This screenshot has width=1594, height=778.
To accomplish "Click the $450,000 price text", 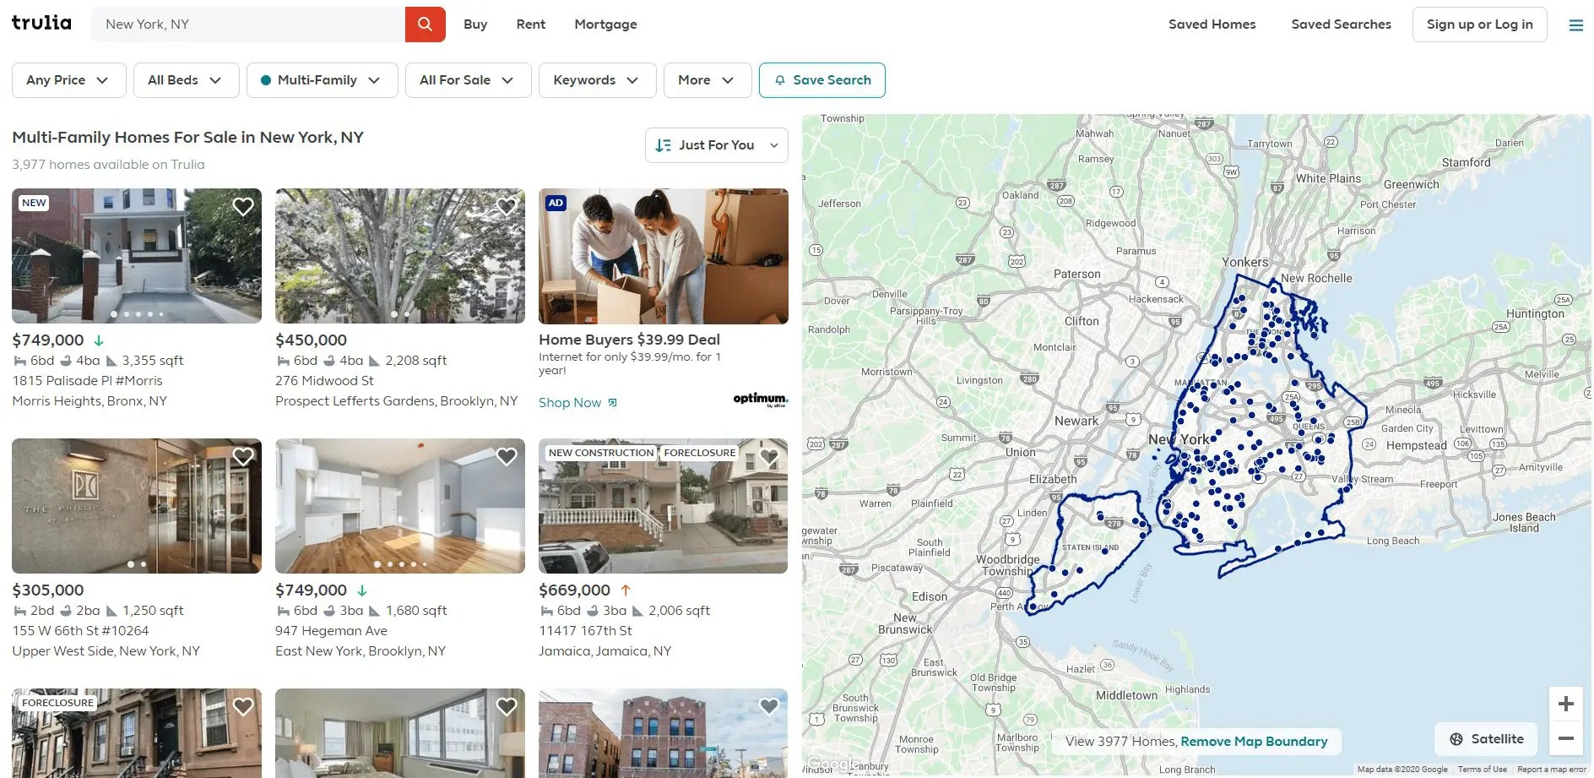I will pos(311,340).
